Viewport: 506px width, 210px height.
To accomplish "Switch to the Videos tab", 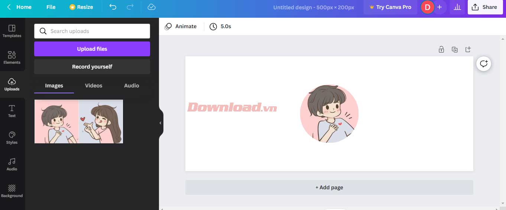I will point(94,86).
